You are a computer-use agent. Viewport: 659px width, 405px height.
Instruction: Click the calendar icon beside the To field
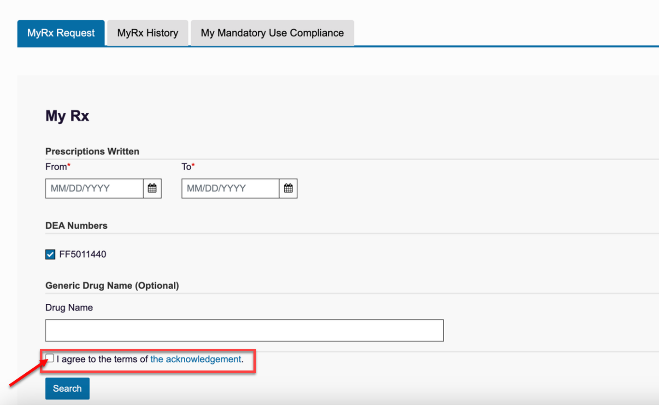(288, 188)
